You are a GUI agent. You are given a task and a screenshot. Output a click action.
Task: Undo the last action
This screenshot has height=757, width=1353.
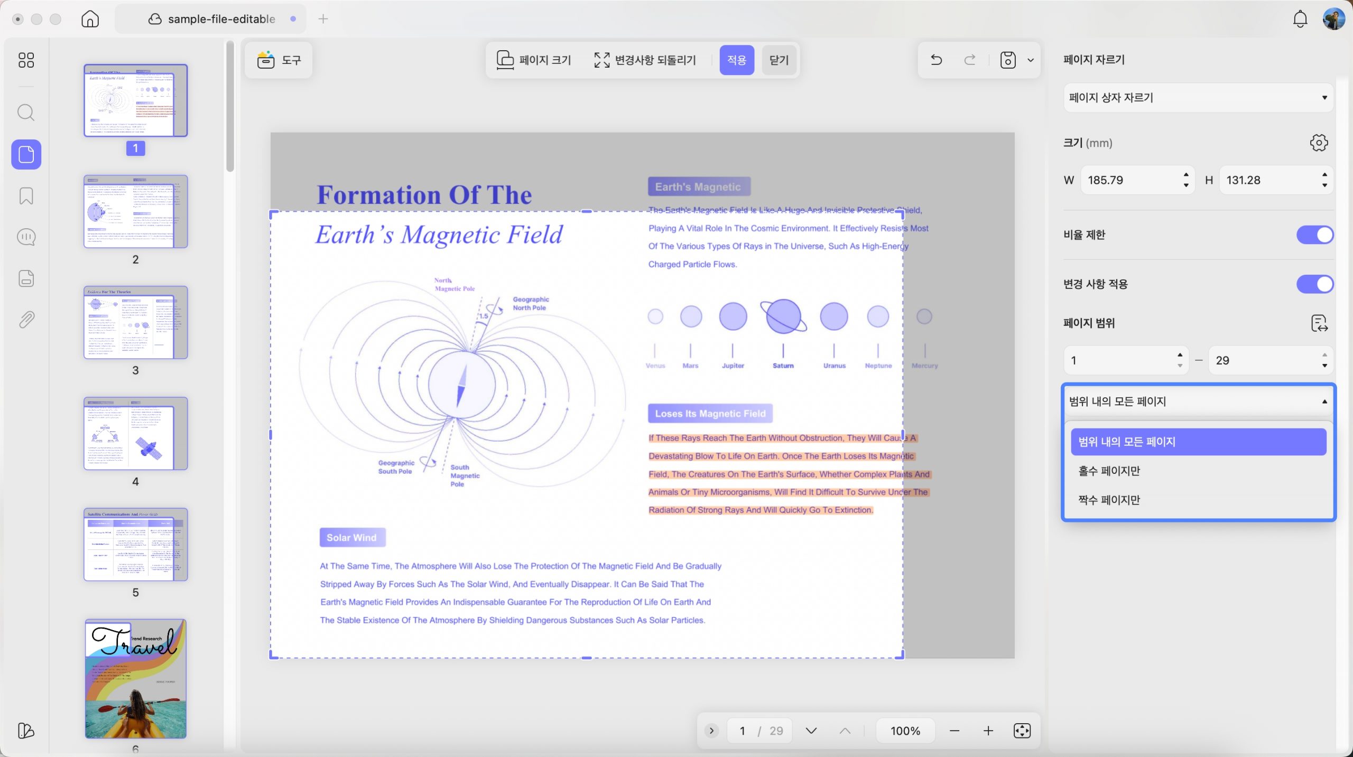click(x=937, y=60)
